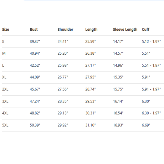Click the M size row label
This screenshot has width=164, height=164.
click(x=4, y=54)
